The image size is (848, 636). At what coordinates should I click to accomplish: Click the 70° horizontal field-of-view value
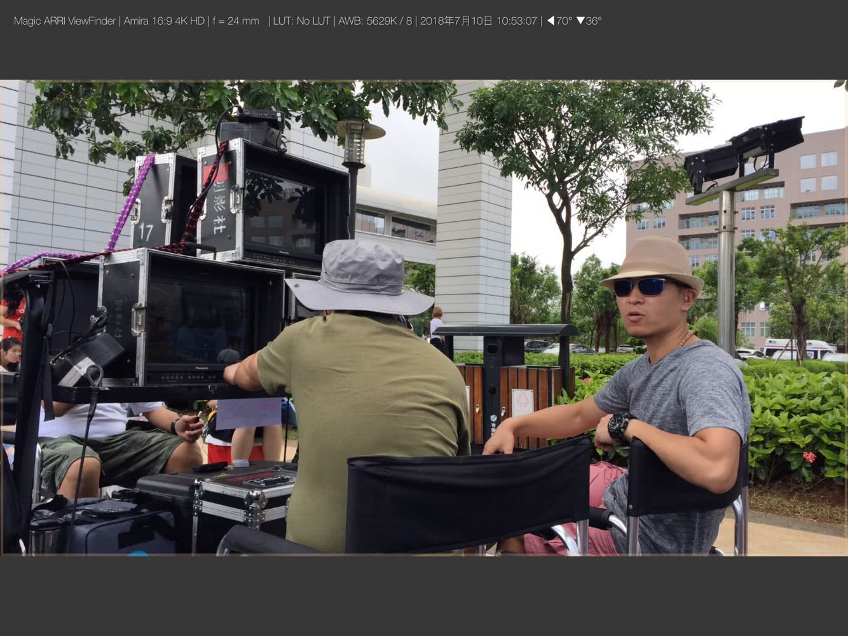coord(564,21)
